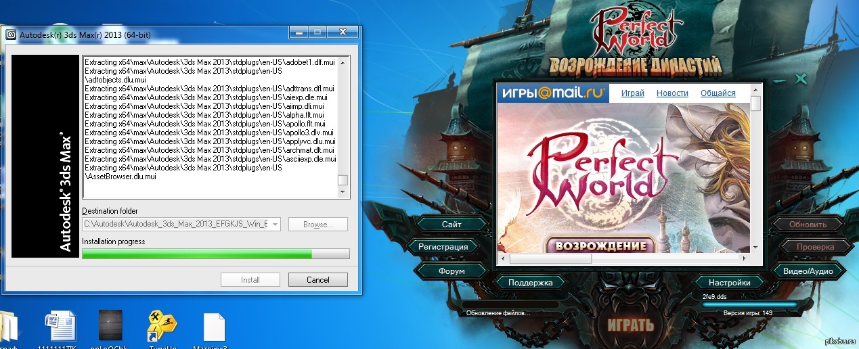Click the Игры@mail.ru logo
The width and height of the screenshot is (859, 349).
tap(553, 93)
